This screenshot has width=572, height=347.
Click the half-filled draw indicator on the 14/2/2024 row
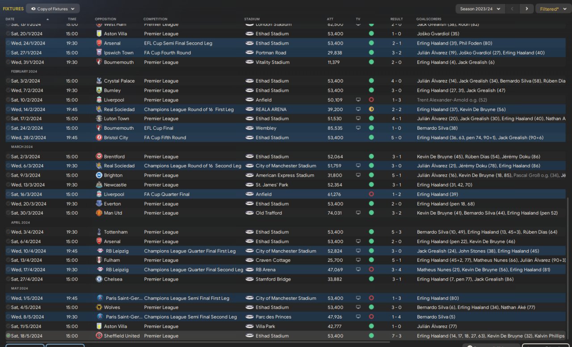371,109
